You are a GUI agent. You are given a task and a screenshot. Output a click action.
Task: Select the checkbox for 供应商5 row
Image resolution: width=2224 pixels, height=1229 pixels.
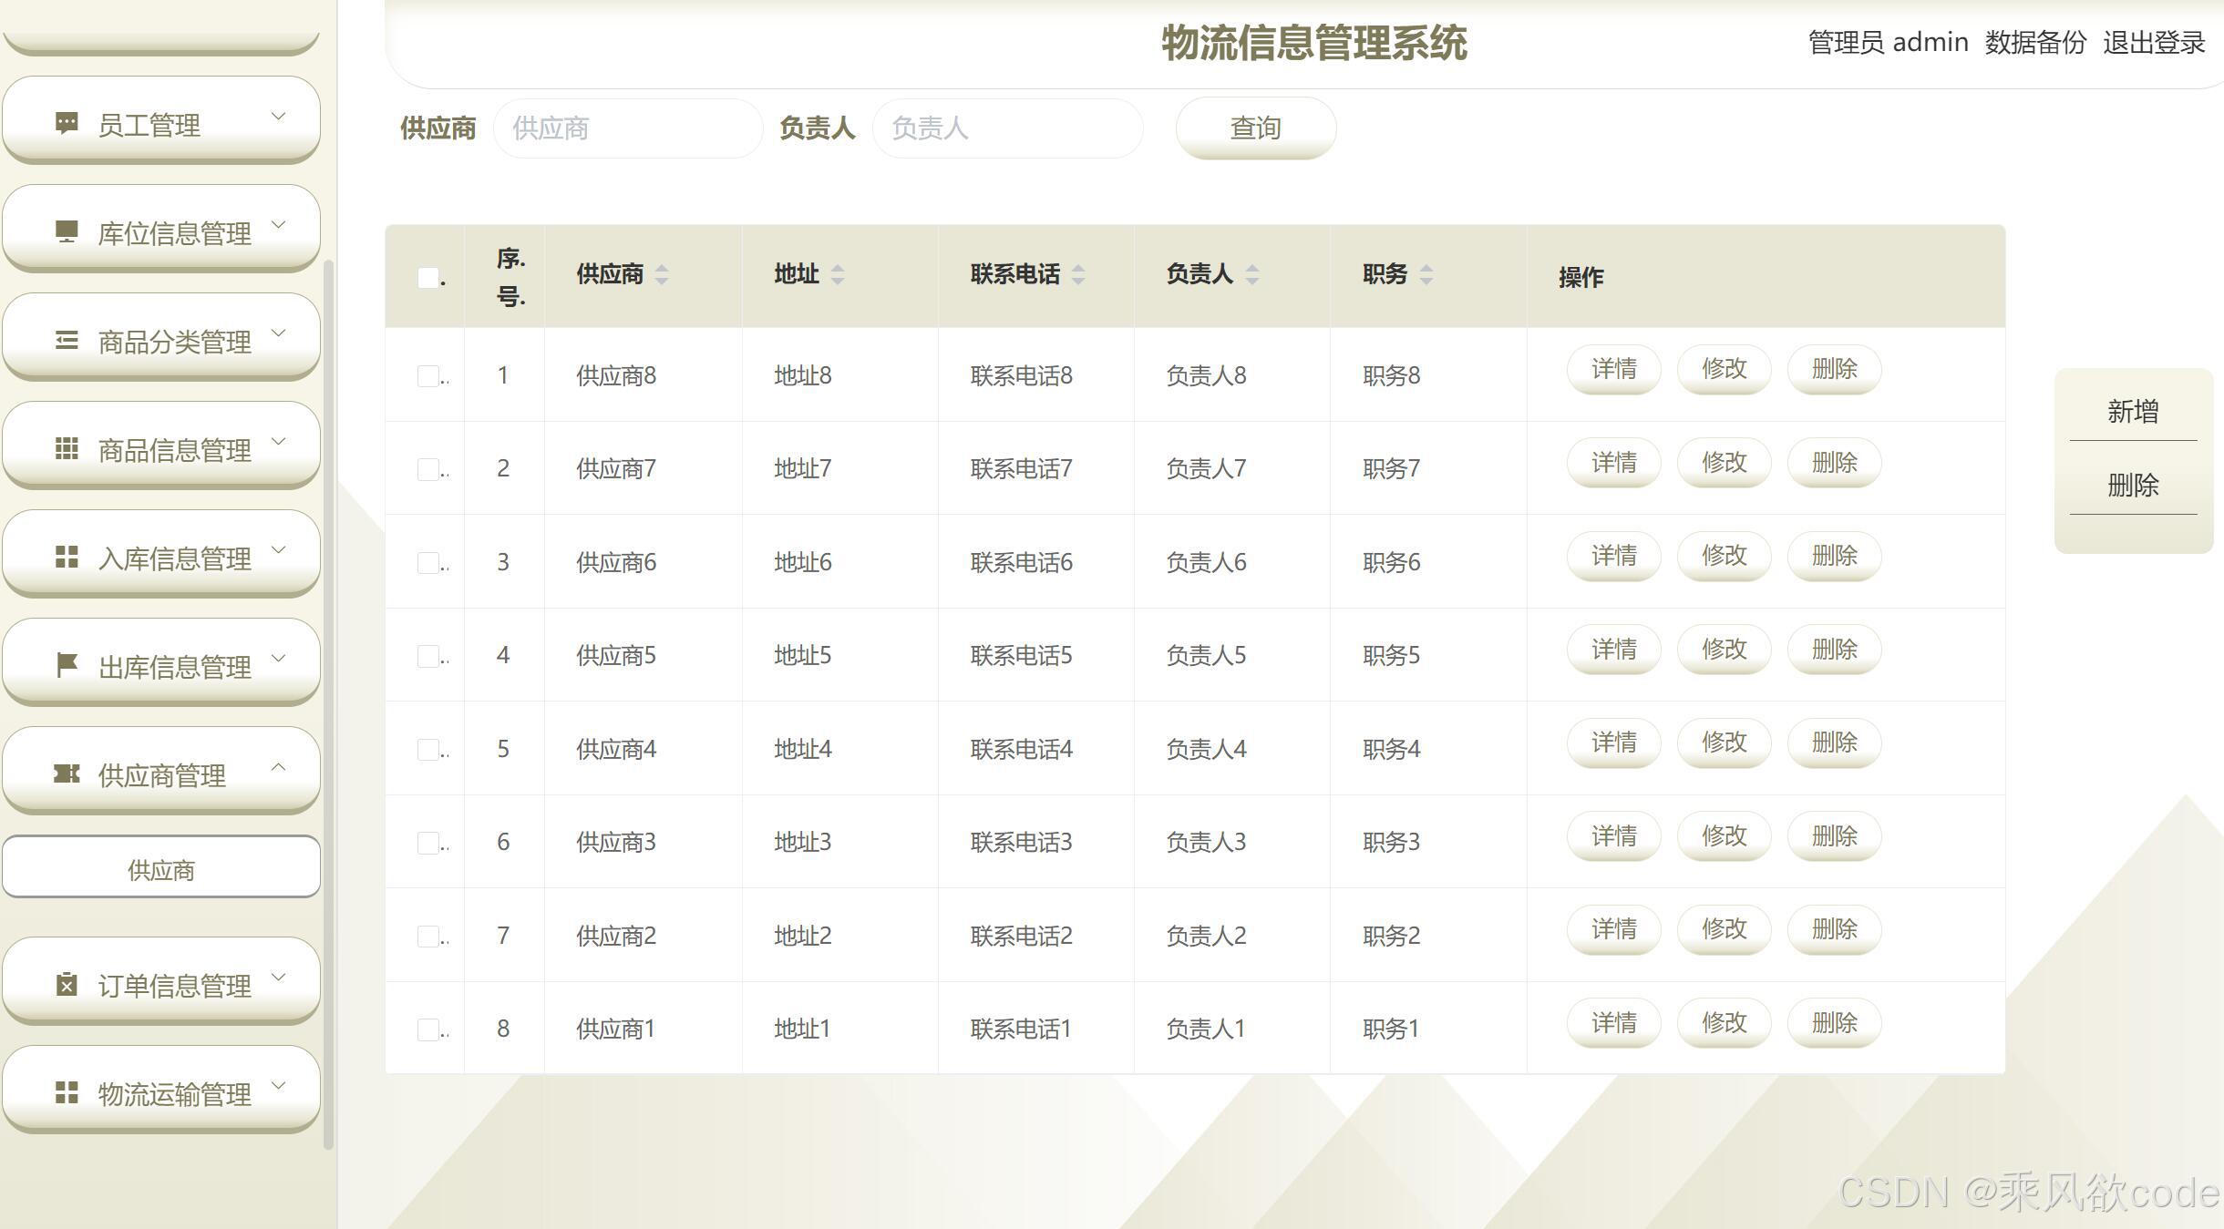427,656
